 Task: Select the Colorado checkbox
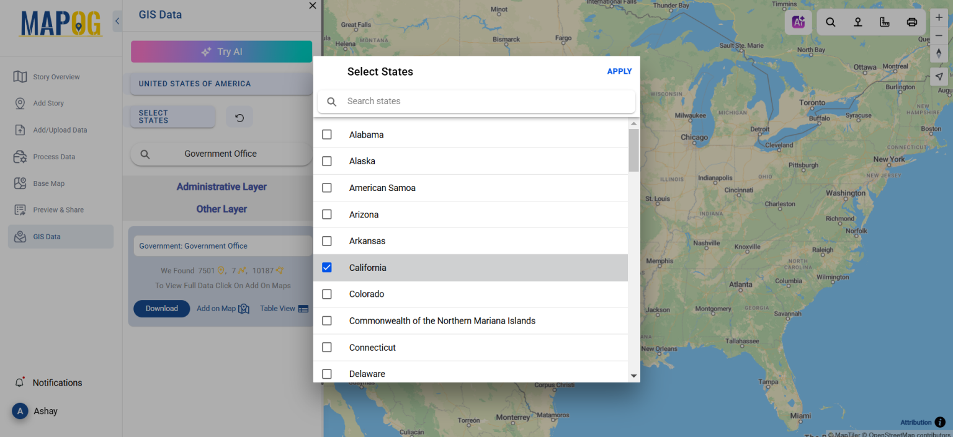pyautogui.click(x=327, y=294)
